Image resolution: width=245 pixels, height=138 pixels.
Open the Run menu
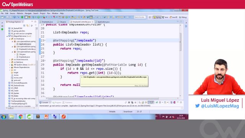(49, 13)
